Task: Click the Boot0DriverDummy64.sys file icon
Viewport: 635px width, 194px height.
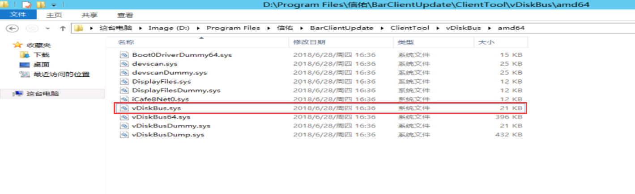Action: [x=124, y=55]
